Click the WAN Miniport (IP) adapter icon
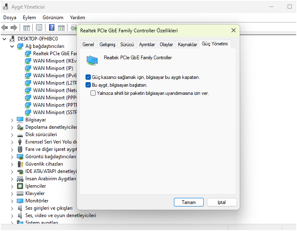The height and width of the screenshot is (231, 297). 28,68
